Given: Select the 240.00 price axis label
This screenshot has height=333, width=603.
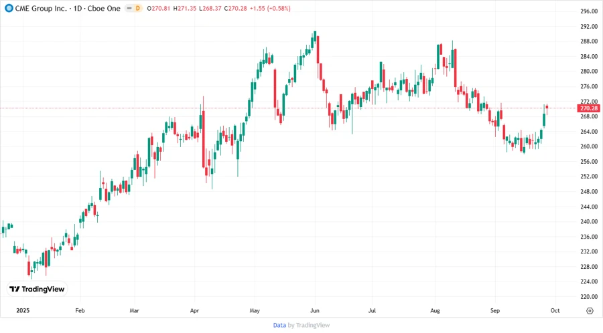Looking at the screenshot, I should click(589, 221).
